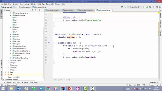Screen dimensions: 162x91
Task: Open the Favorites side panel
Action: [1, 64]
